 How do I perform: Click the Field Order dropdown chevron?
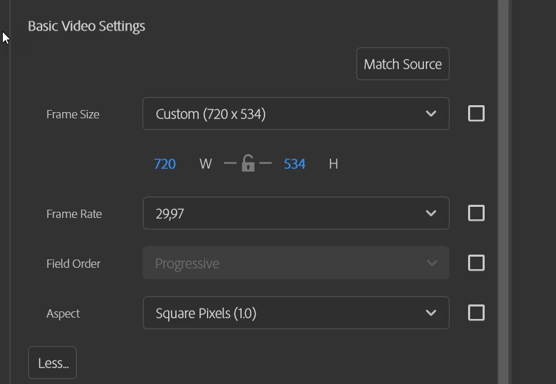pos(431,264)
